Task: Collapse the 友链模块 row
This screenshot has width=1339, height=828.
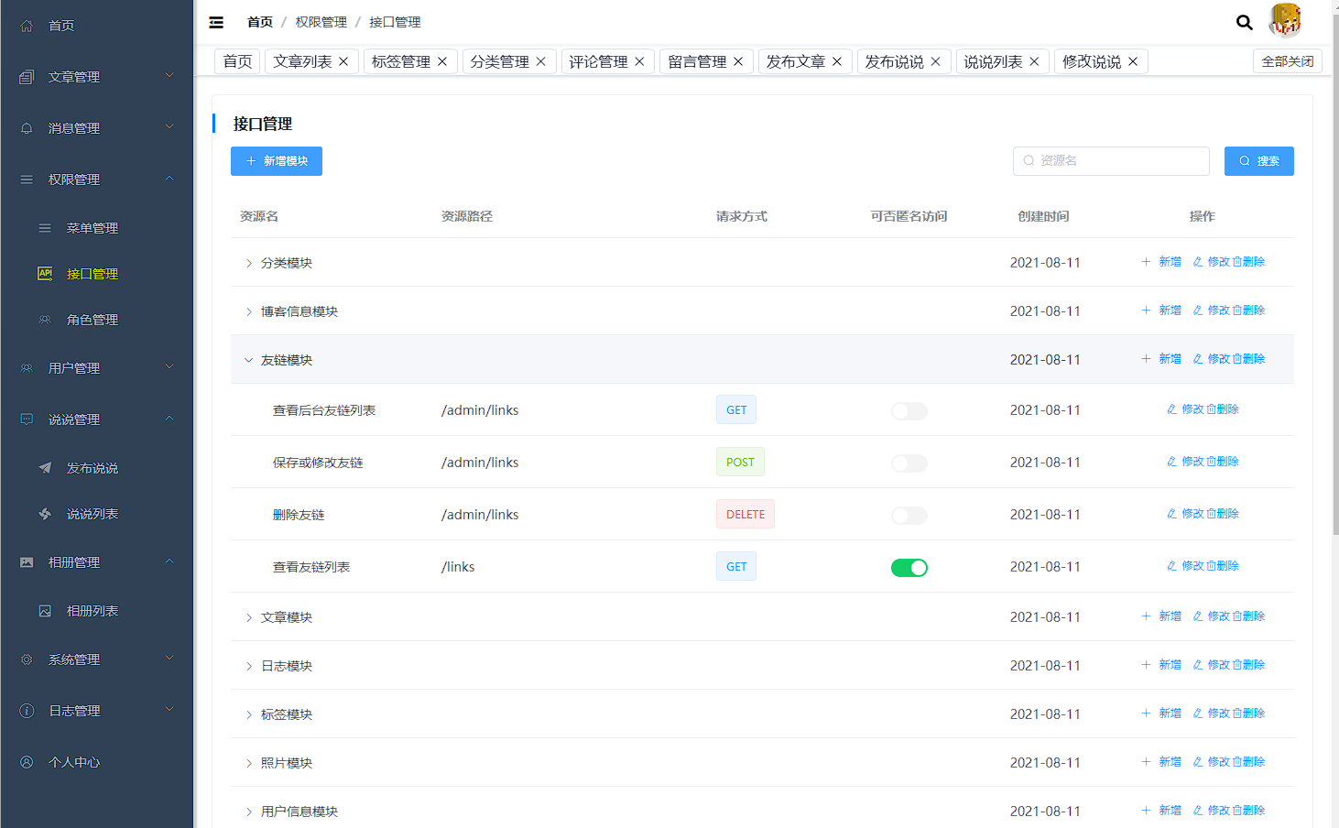Action: coord(248,361)
